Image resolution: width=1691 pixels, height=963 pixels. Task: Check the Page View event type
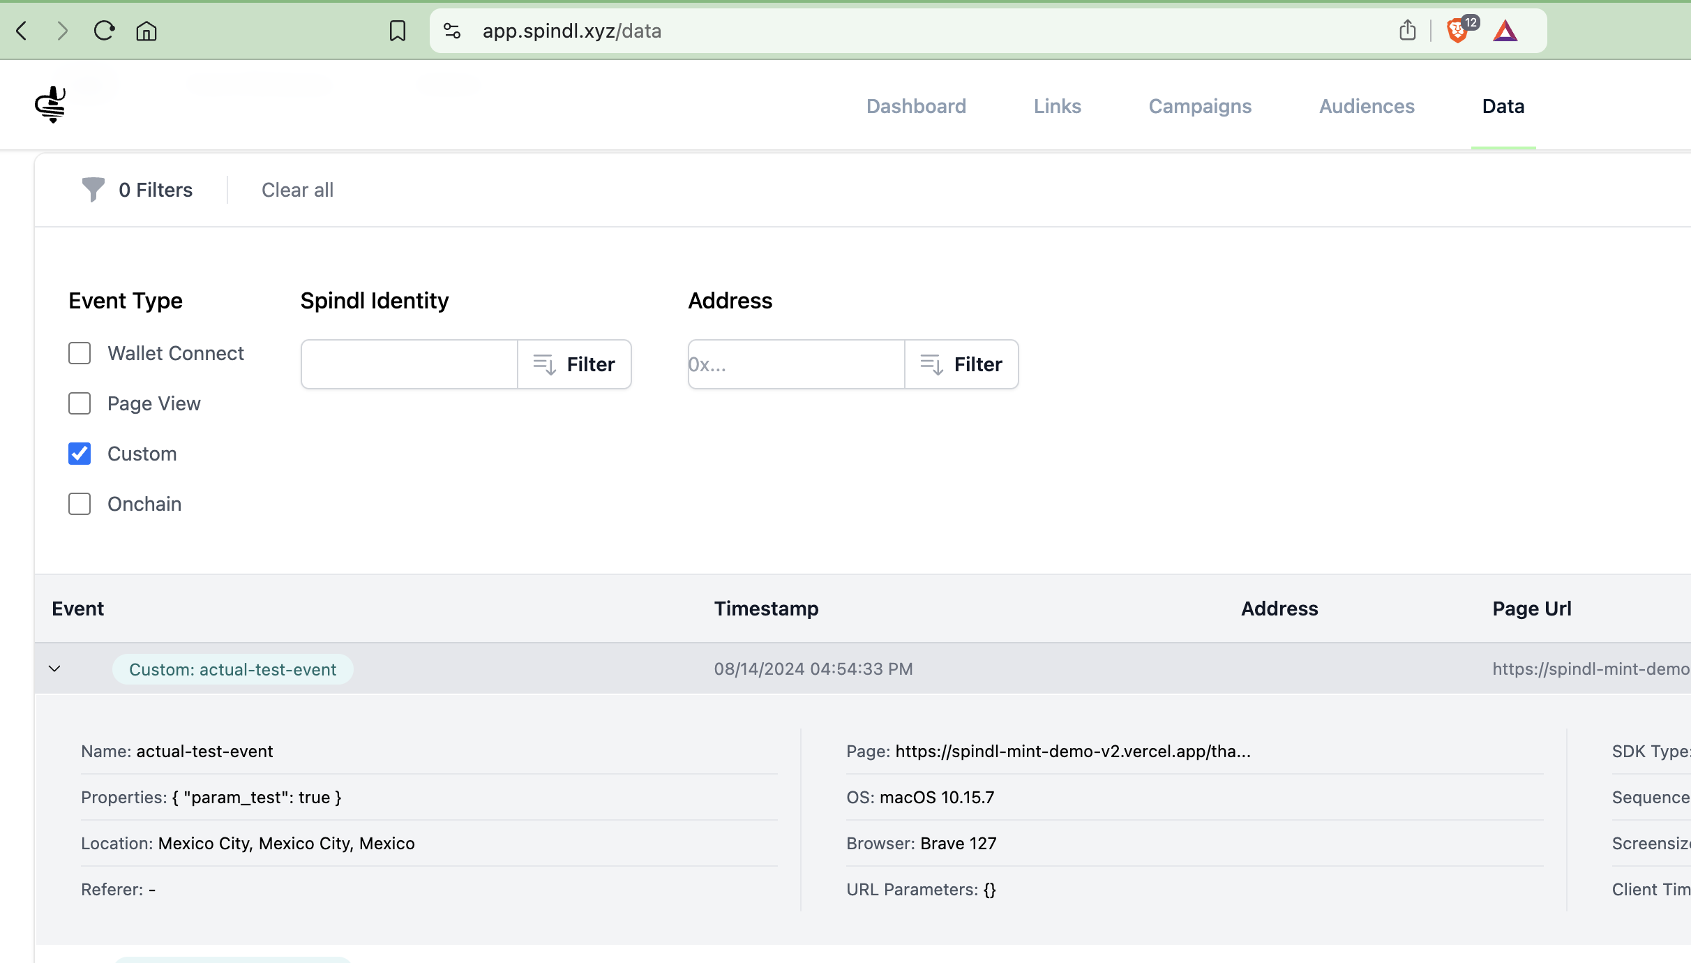tap(80, 403)
